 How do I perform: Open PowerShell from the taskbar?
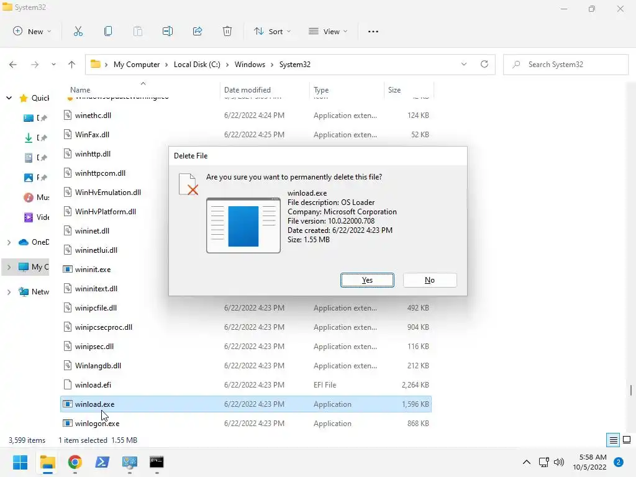(x=102, y=462)
